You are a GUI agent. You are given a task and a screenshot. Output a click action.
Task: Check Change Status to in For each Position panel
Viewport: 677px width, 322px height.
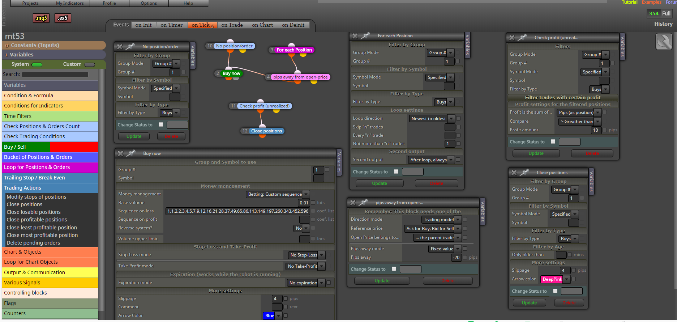click(x=396, y=171)
